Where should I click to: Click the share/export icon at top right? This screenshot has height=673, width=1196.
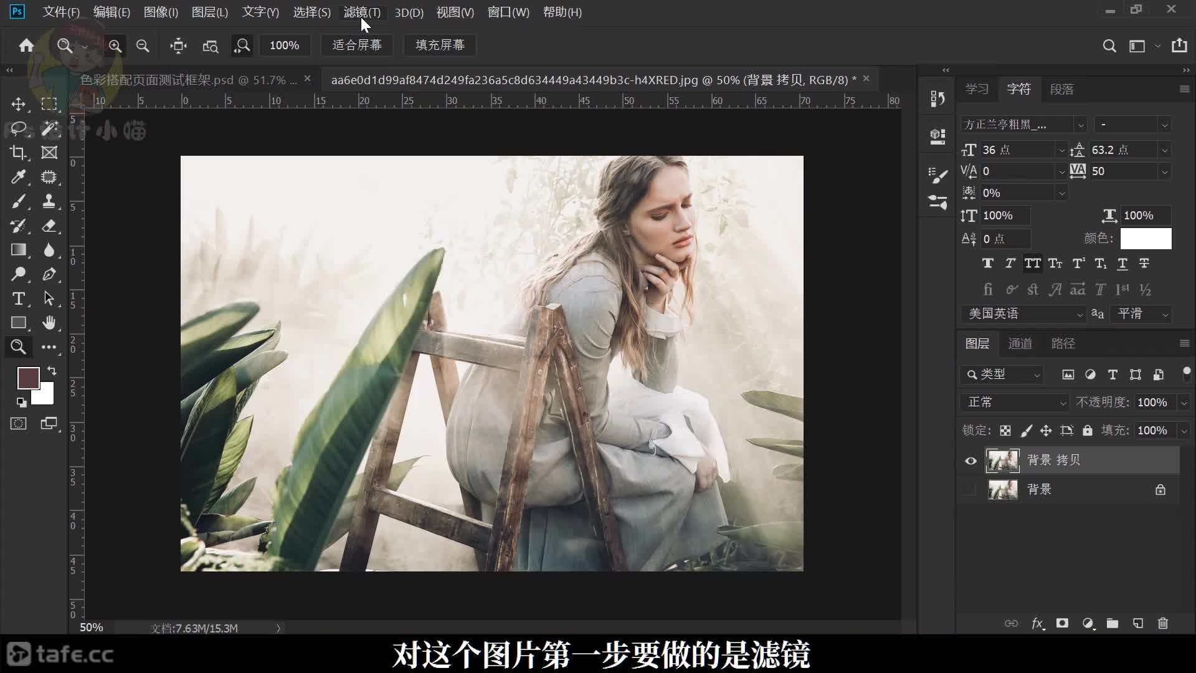tap(1179, 45)
